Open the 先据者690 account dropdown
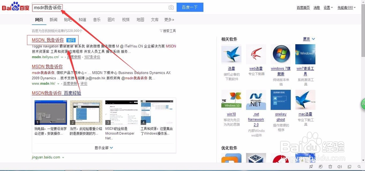 [347, 8]
